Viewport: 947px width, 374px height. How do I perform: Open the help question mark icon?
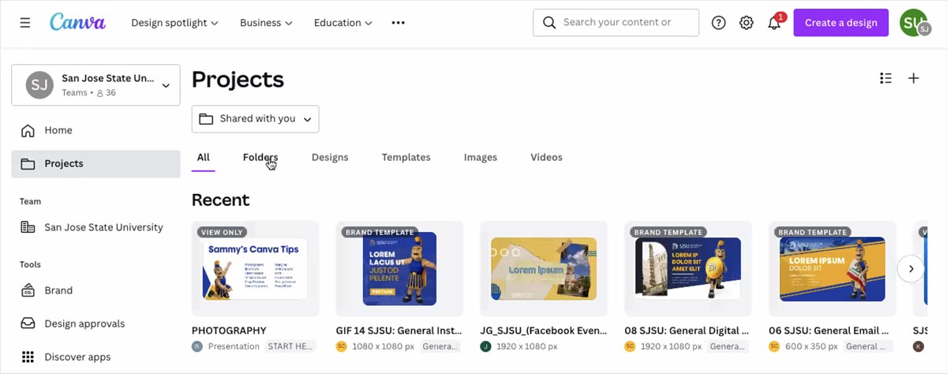718,23
